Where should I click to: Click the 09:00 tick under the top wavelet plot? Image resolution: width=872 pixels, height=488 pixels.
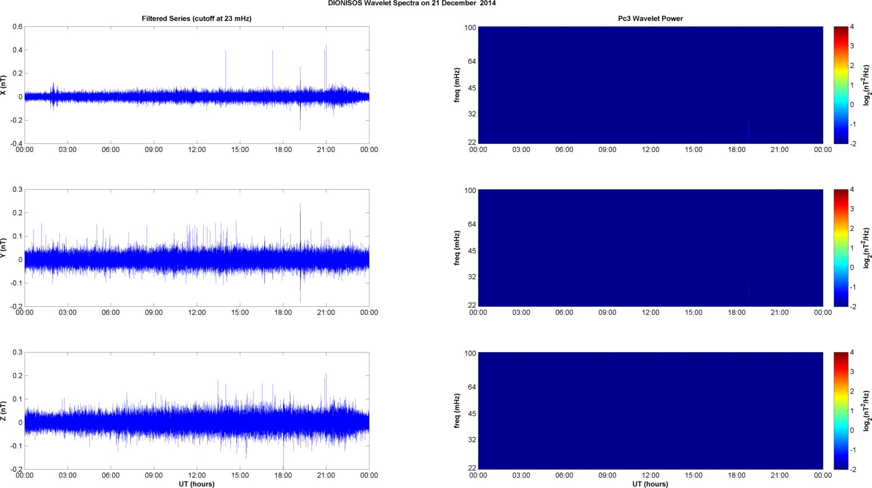click(607, 150)
